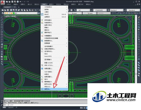Viewport: 141px width, 110px height.
Task: Click the new drawing tab plus button
Action: (x=19, y=7)
